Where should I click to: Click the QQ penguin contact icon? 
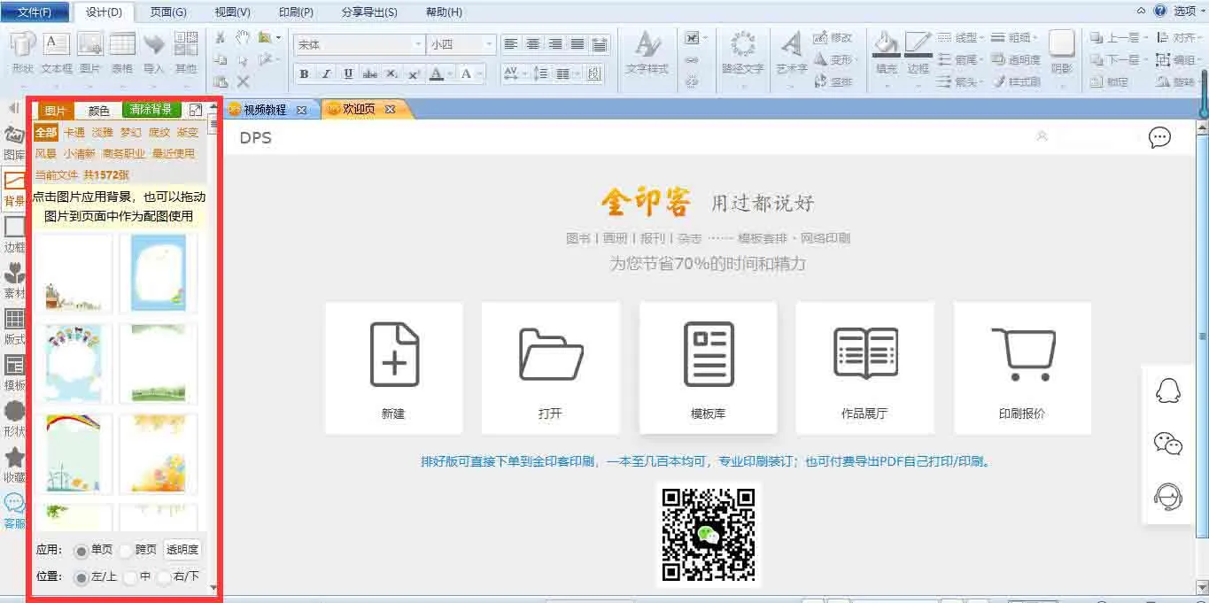(1168, 390)
